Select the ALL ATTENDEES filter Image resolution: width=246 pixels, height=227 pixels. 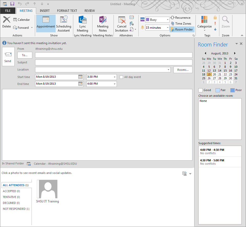tap(16, 185)
